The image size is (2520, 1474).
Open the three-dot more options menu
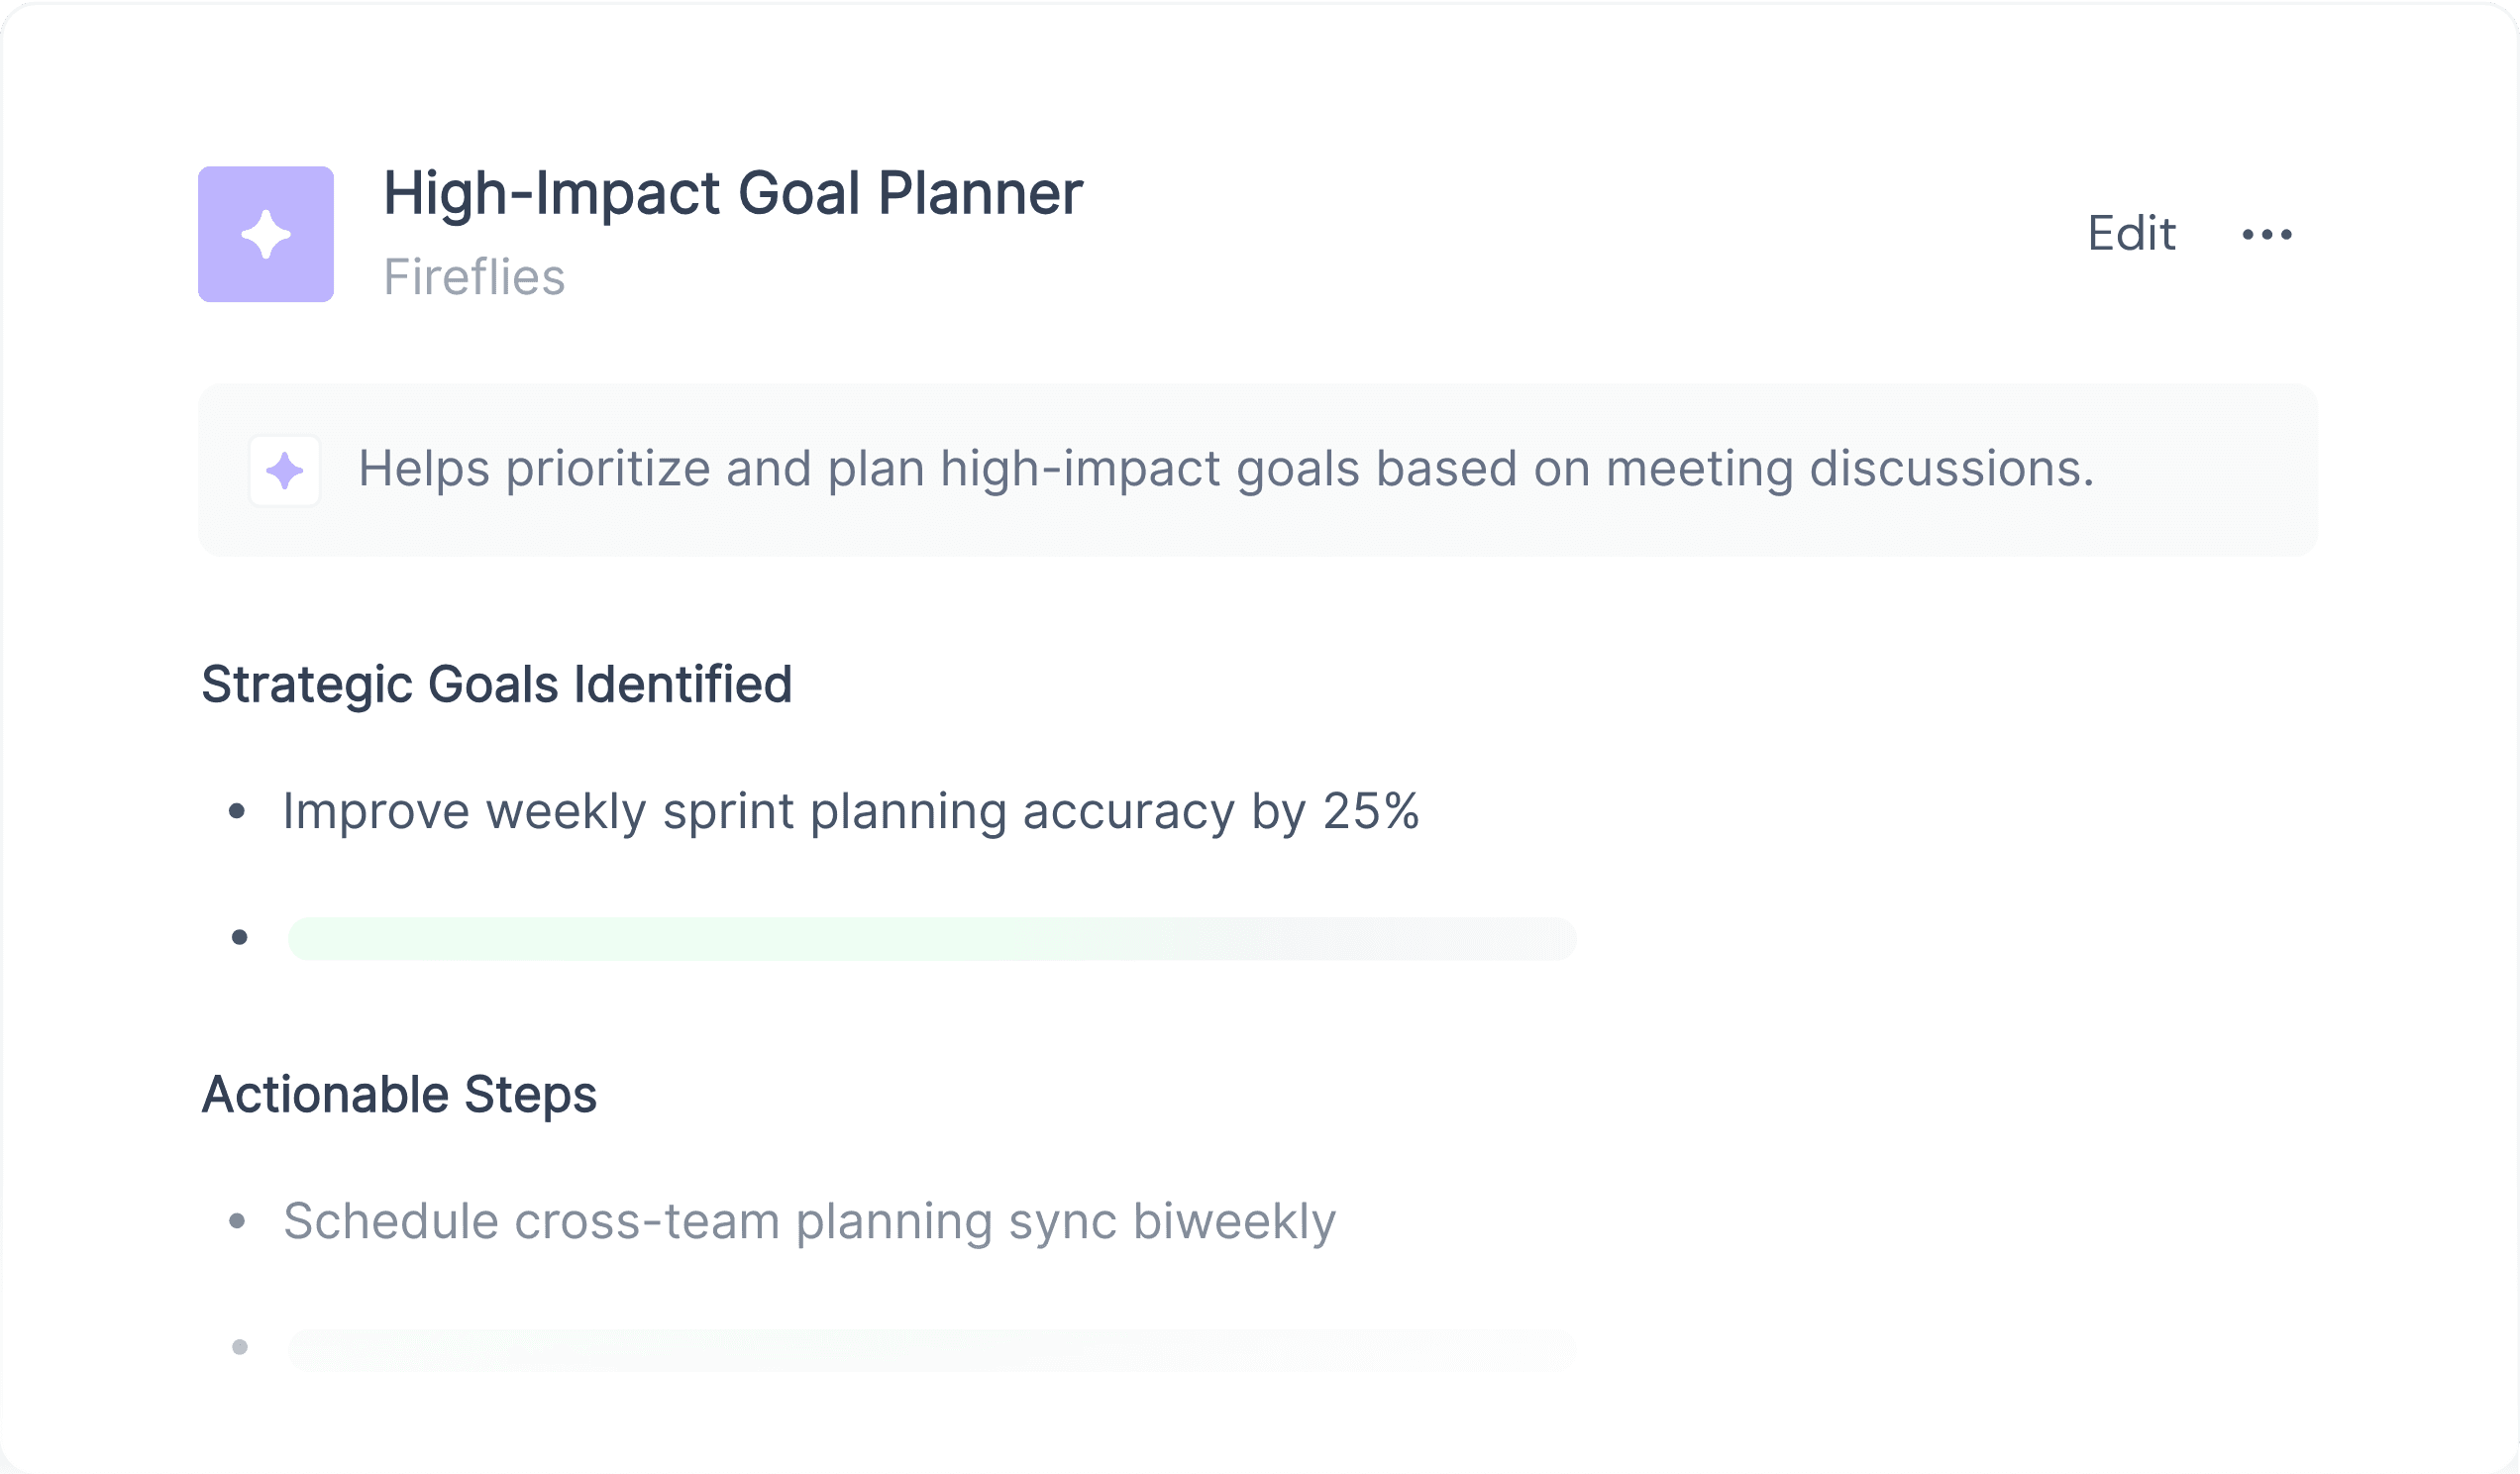2267,235
